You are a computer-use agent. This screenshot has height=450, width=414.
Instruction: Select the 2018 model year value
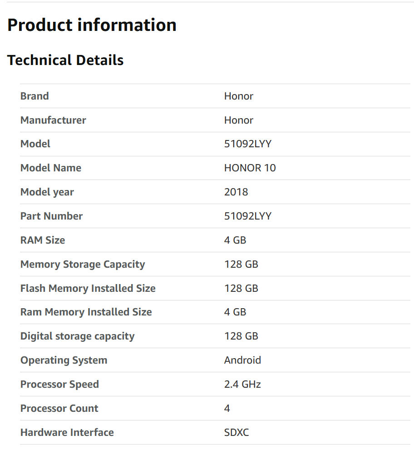coord(236,192)
